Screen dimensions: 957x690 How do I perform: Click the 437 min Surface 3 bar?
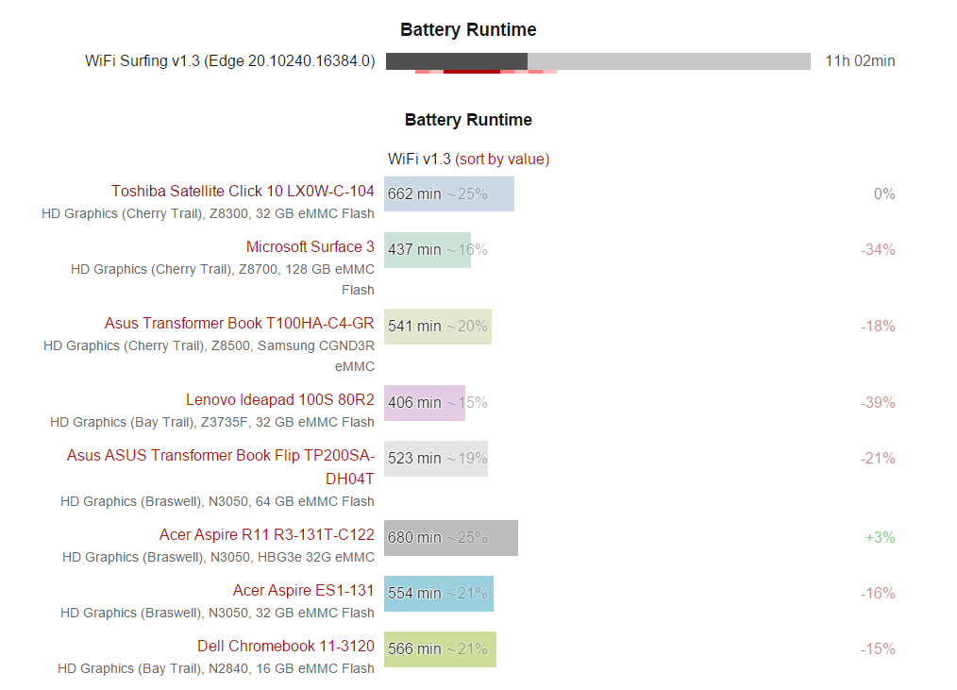click(428, 250)
